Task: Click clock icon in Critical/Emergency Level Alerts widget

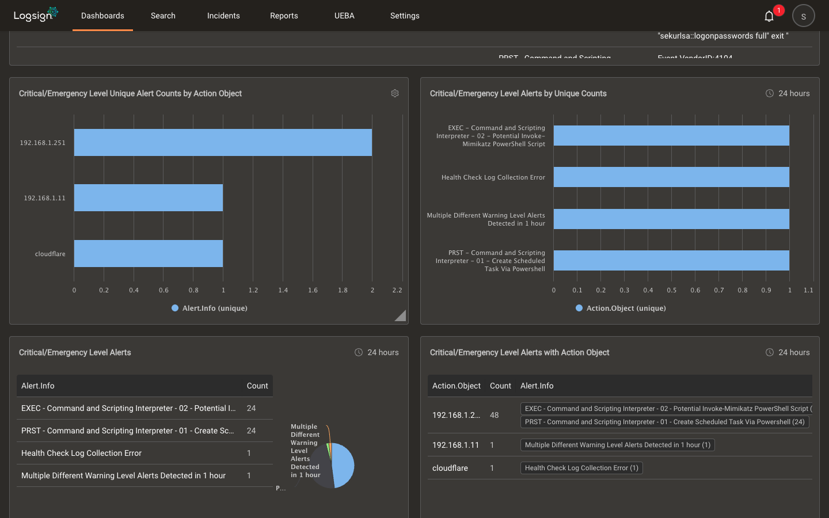Action: point(359,352)
